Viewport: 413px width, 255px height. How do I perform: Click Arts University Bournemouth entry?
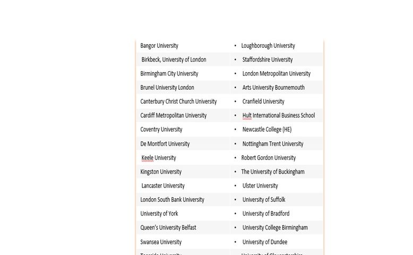(273, 88)
